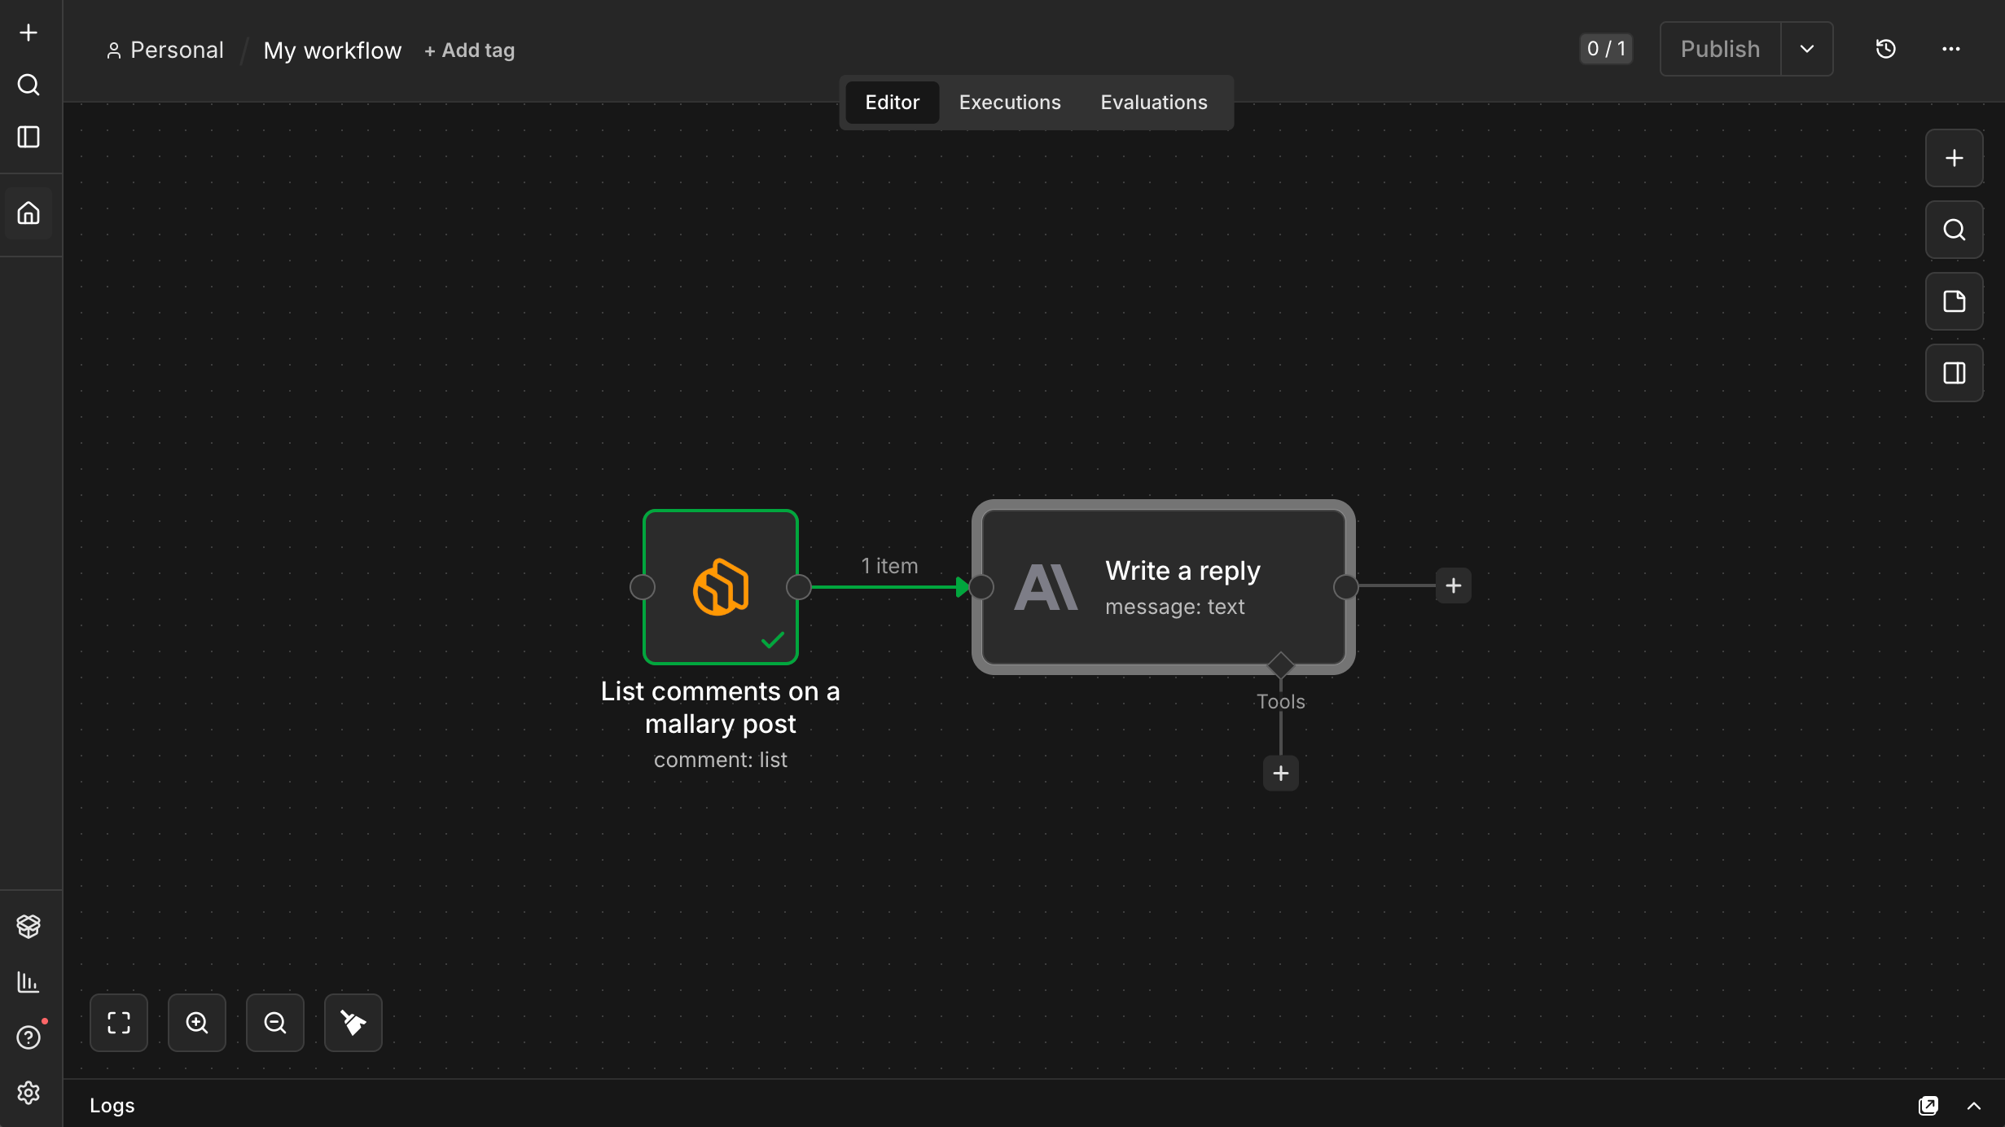Screen dimensions: 2005x1127
Task: Switch to the Executions tab
Action: coord(1010,103)
